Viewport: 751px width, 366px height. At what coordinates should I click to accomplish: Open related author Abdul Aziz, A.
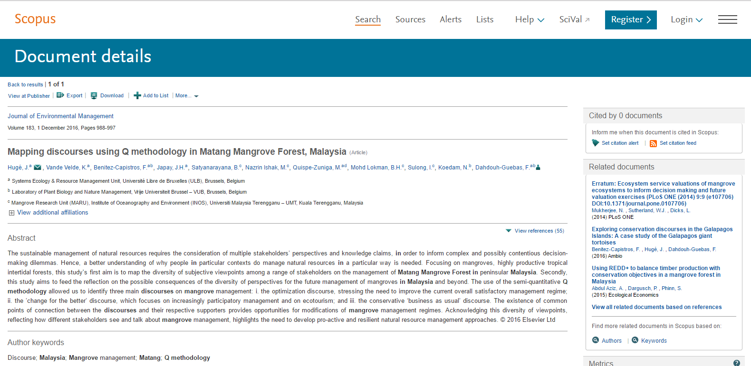coord(607,288)
